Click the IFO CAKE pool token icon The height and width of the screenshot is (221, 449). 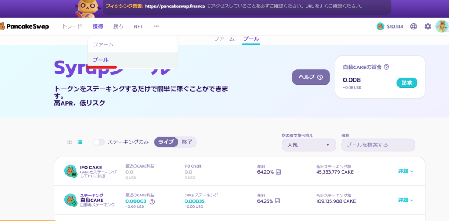71,171
